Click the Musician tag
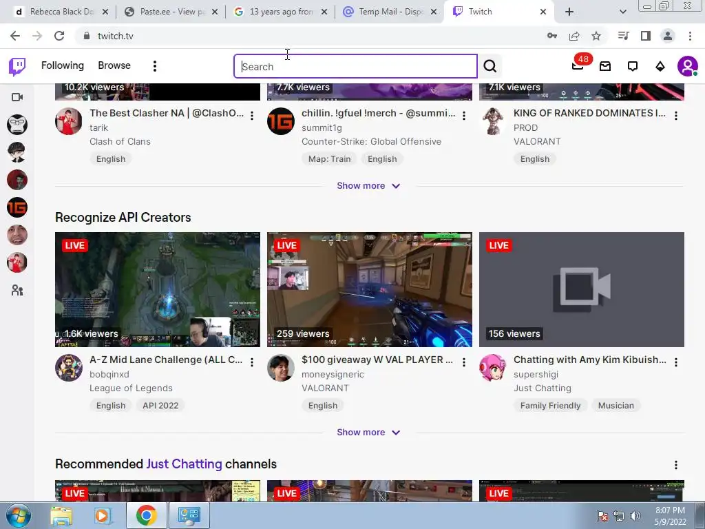 [x=616, y=405]
